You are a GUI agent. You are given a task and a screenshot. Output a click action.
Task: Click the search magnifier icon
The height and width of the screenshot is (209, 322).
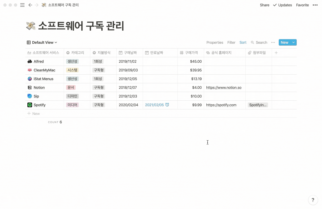[252, 42]
